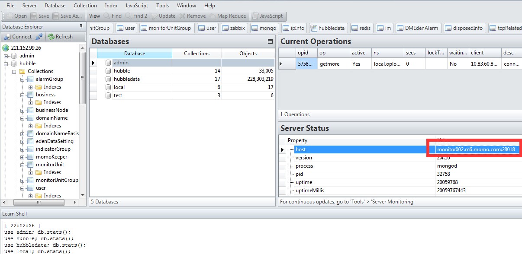Sort by the Objects column header

tap(248, 54)
